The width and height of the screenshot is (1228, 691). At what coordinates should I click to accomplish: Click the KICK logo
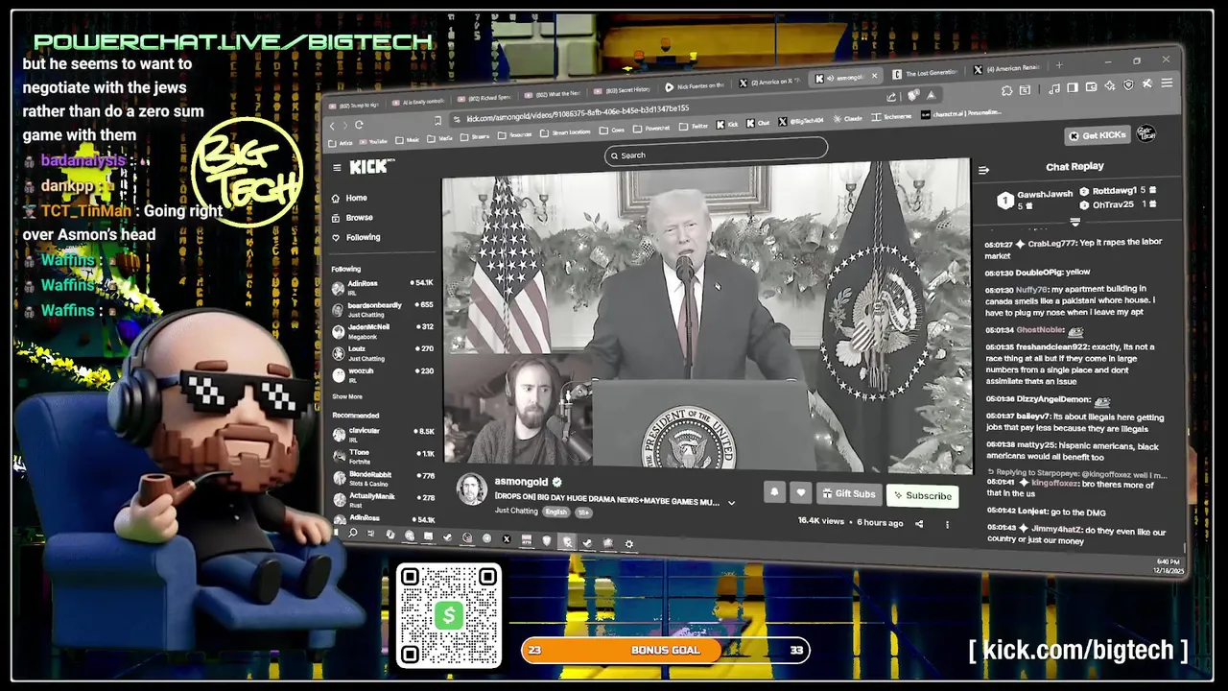(x=371, y=167)
